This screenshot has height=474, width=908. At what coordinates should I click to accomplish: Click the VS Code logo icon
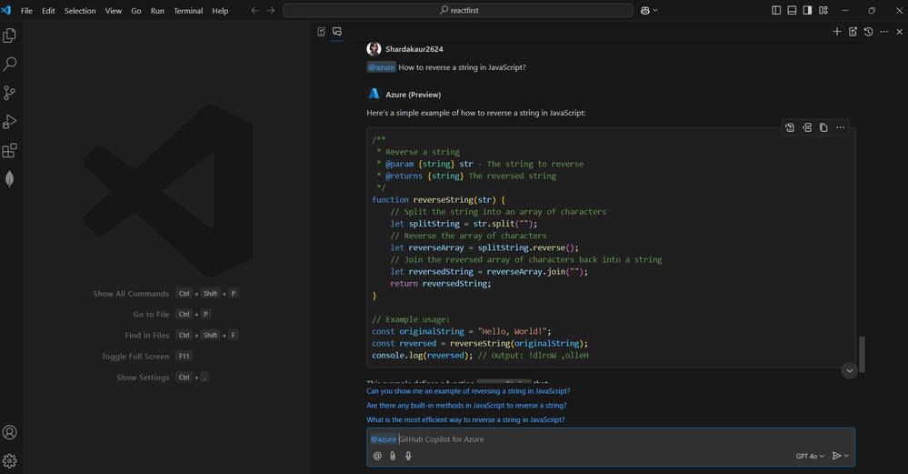tap(6, 10)
